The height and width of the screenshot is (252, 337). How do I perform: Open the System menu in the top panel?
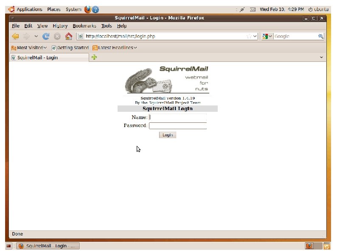pos(73,9)
